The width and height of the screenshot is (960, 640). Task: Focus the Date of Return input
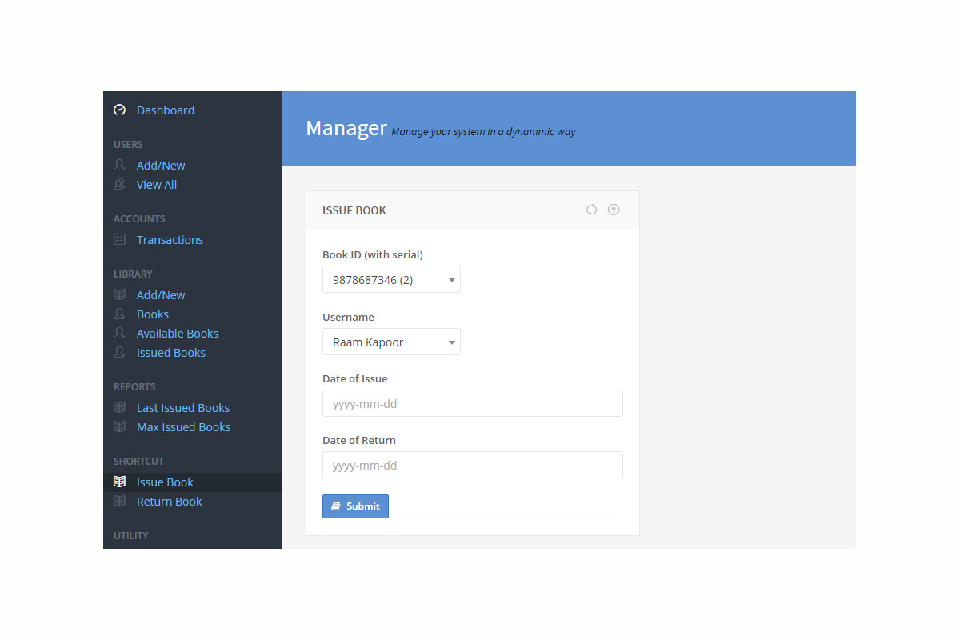[x=472, y=466]
